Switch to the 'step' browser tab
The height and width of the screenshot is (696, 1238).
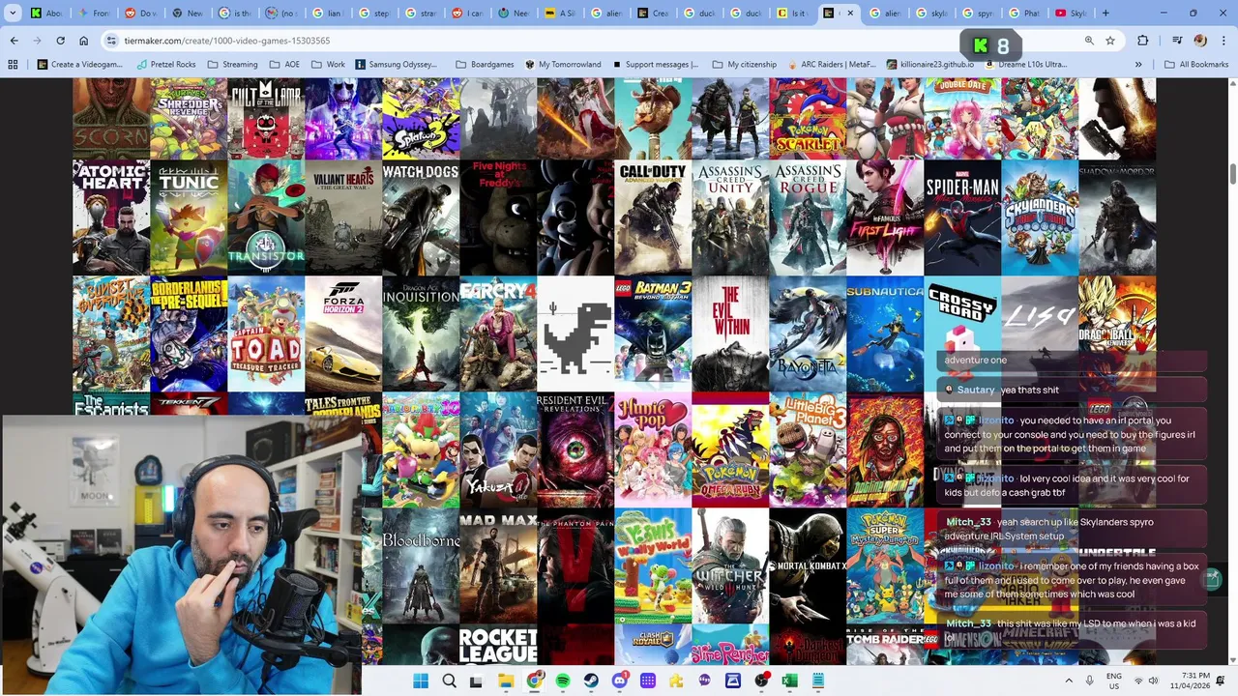(x=374, y=14)
